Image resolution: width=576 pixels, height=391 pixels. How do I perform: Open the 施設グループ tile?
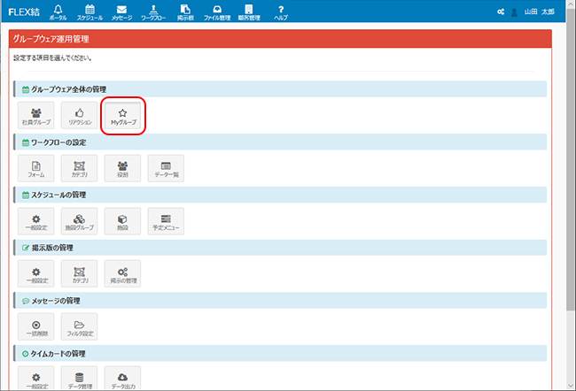coord(80,221)
